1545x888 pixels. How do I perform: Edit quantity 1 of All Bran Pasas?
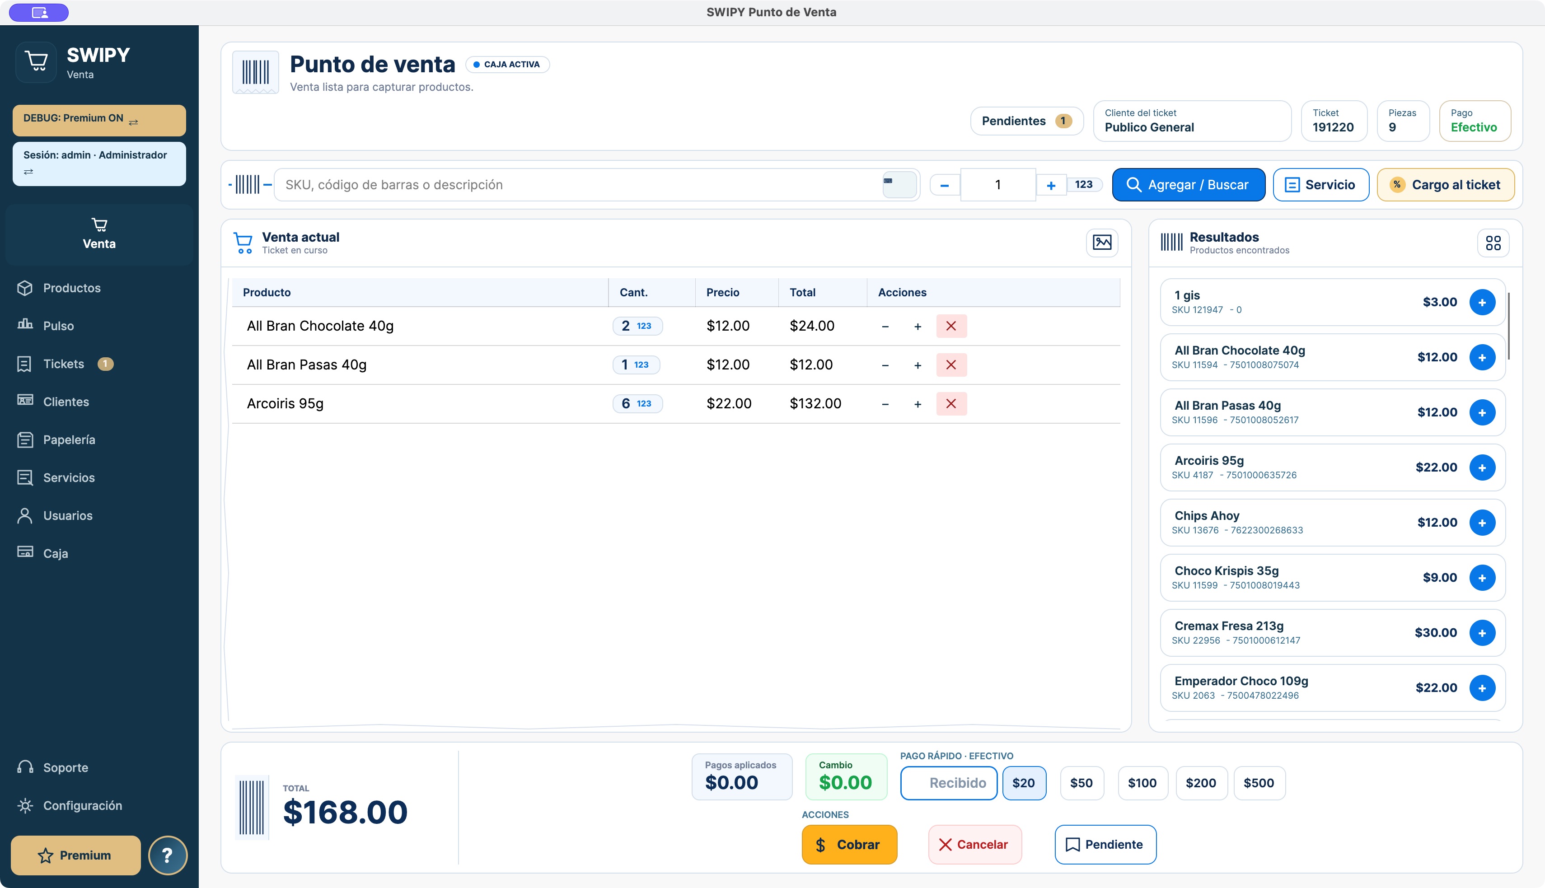(636, 365)
